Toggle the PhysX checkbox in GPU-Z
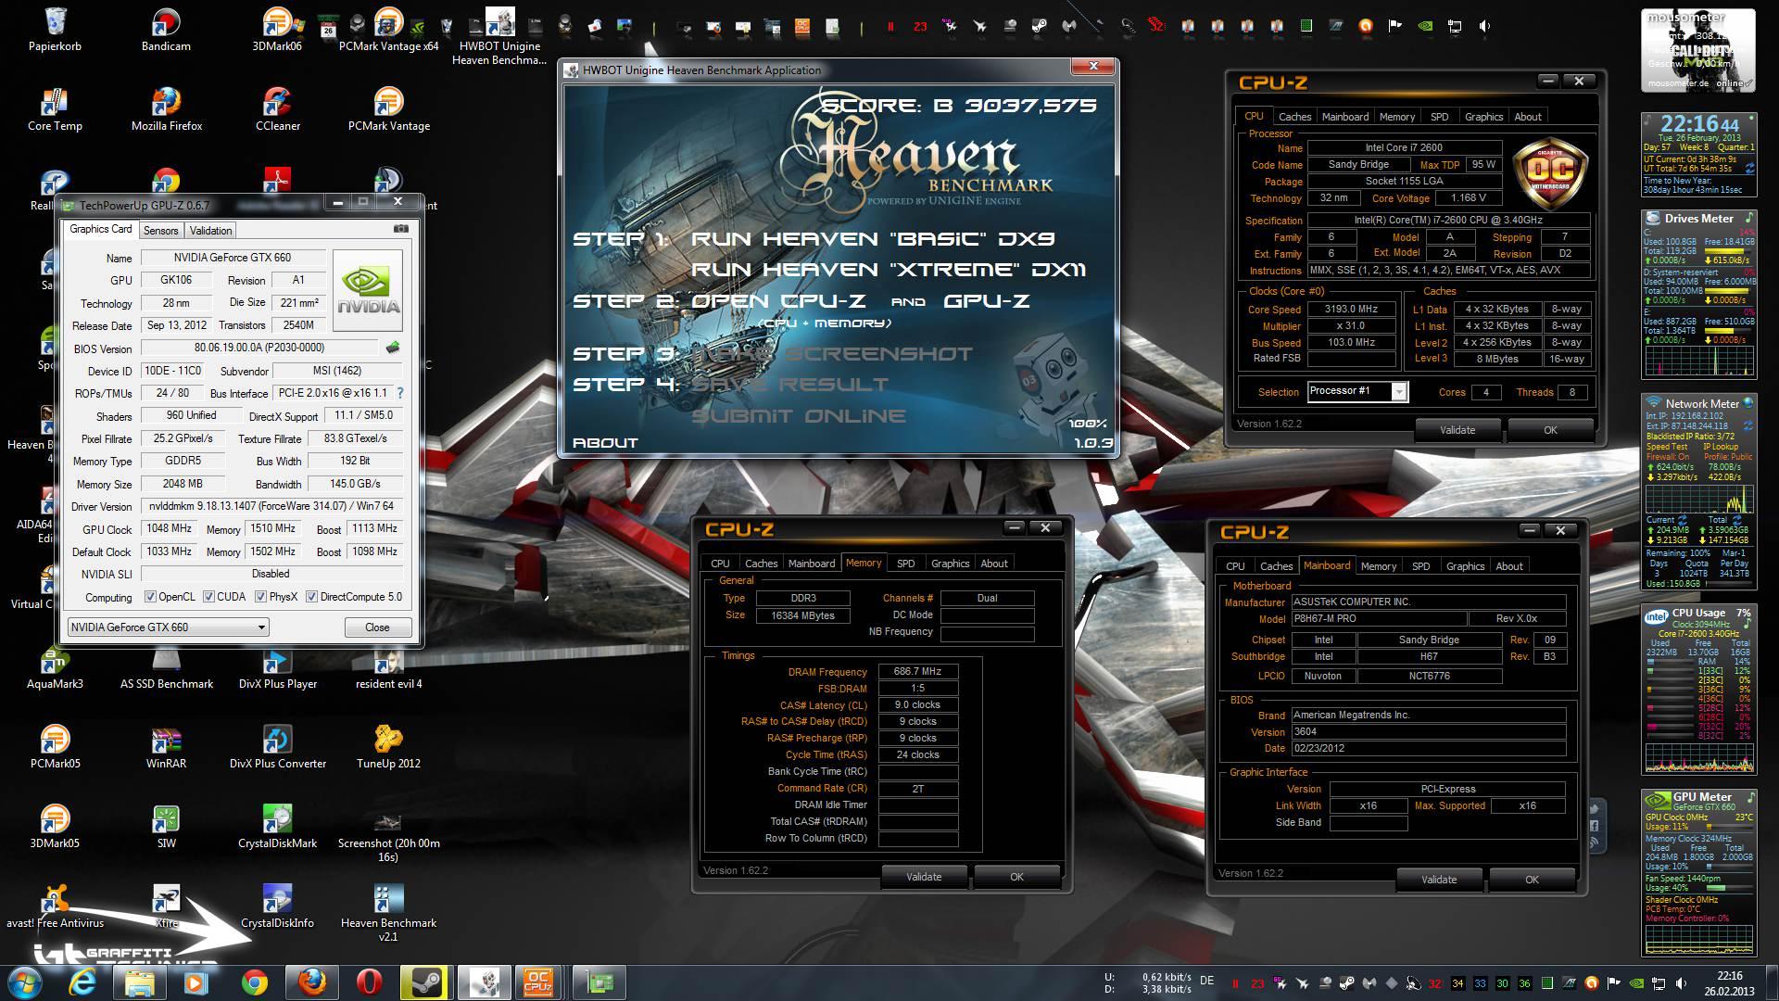 tap(261, 597)
